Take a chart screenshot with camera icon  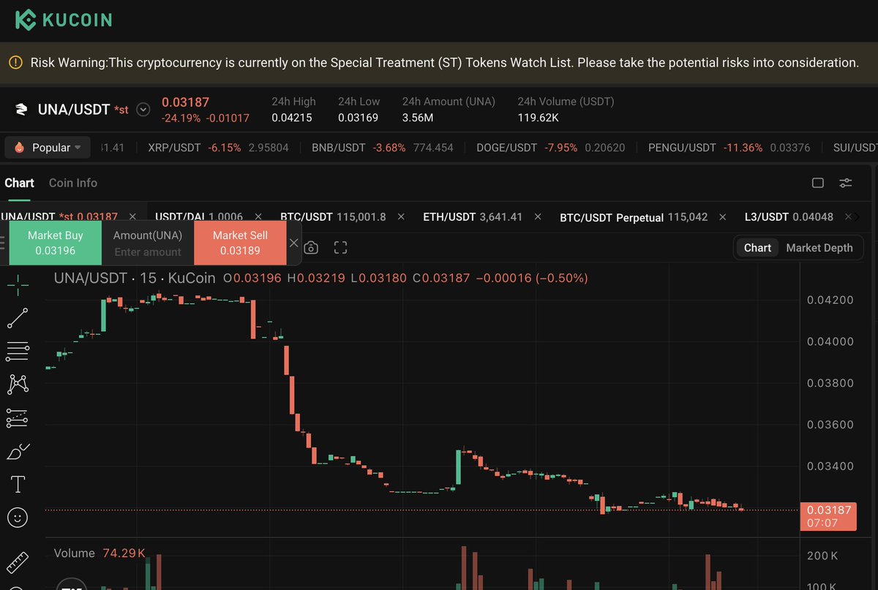pyautogui.click(x=312, y=247)
